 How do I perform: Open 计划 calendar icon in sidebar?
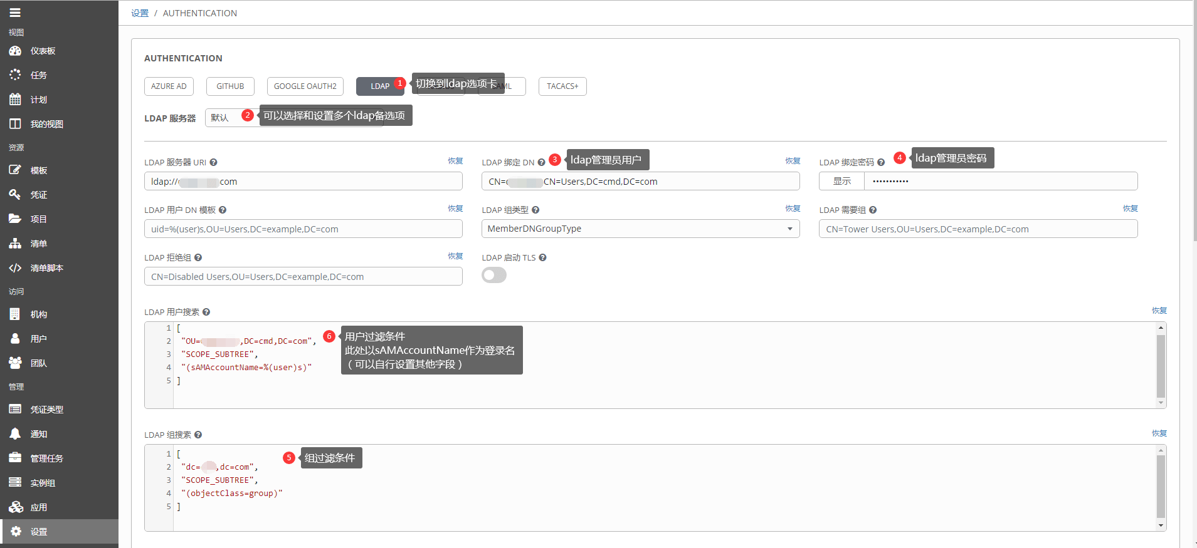[x=15, y=99]
